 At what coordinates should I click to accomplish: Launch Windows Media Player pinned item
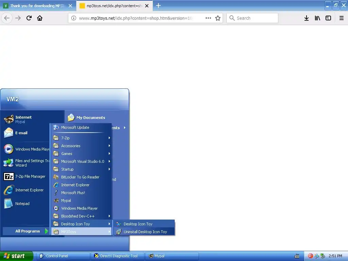[x=26, y=149]
